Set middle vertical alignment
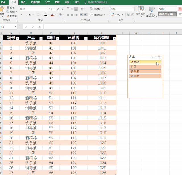The width and height of the screenshot is (182, 175). (72, 9)
